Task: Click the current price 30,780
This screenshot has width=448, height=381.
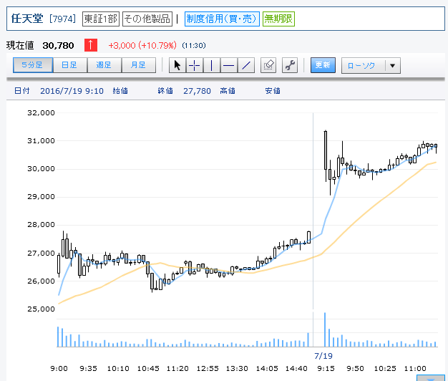Action: pos(58,45)
